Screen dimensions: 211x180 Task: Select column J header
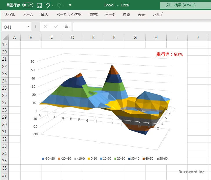(x=198, y=37)
